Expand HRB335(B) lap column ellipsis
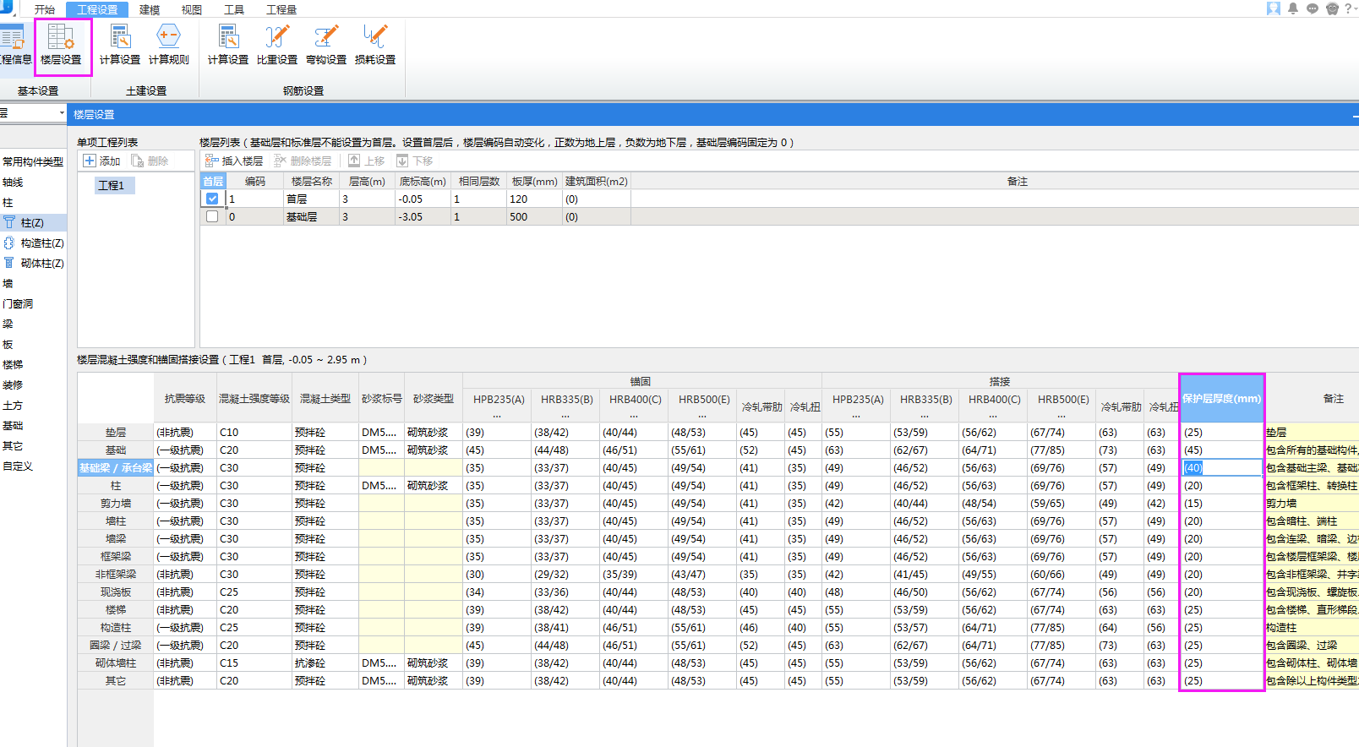 [x=925, y=416]
